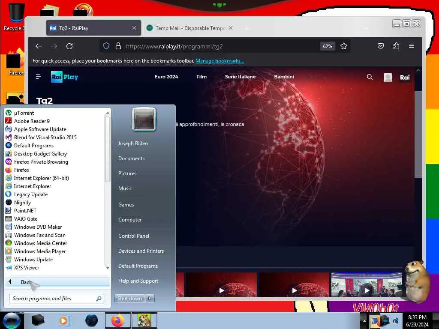The height and width of the screenshot is (329, 439).
Task: Open the shut down options arrow
Action: [150, 298]
